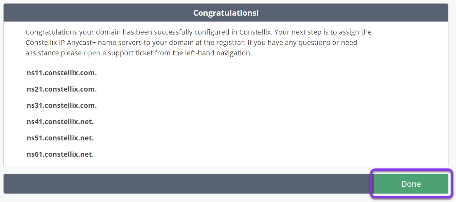Click the word "questions" in the message
This screenshot has width=456, height=202.
(314, 42)
